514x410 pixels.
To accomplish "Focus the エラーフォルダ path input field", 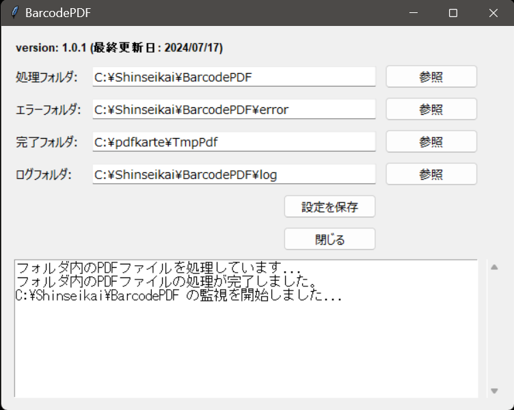I will click(x=234, y=109).
